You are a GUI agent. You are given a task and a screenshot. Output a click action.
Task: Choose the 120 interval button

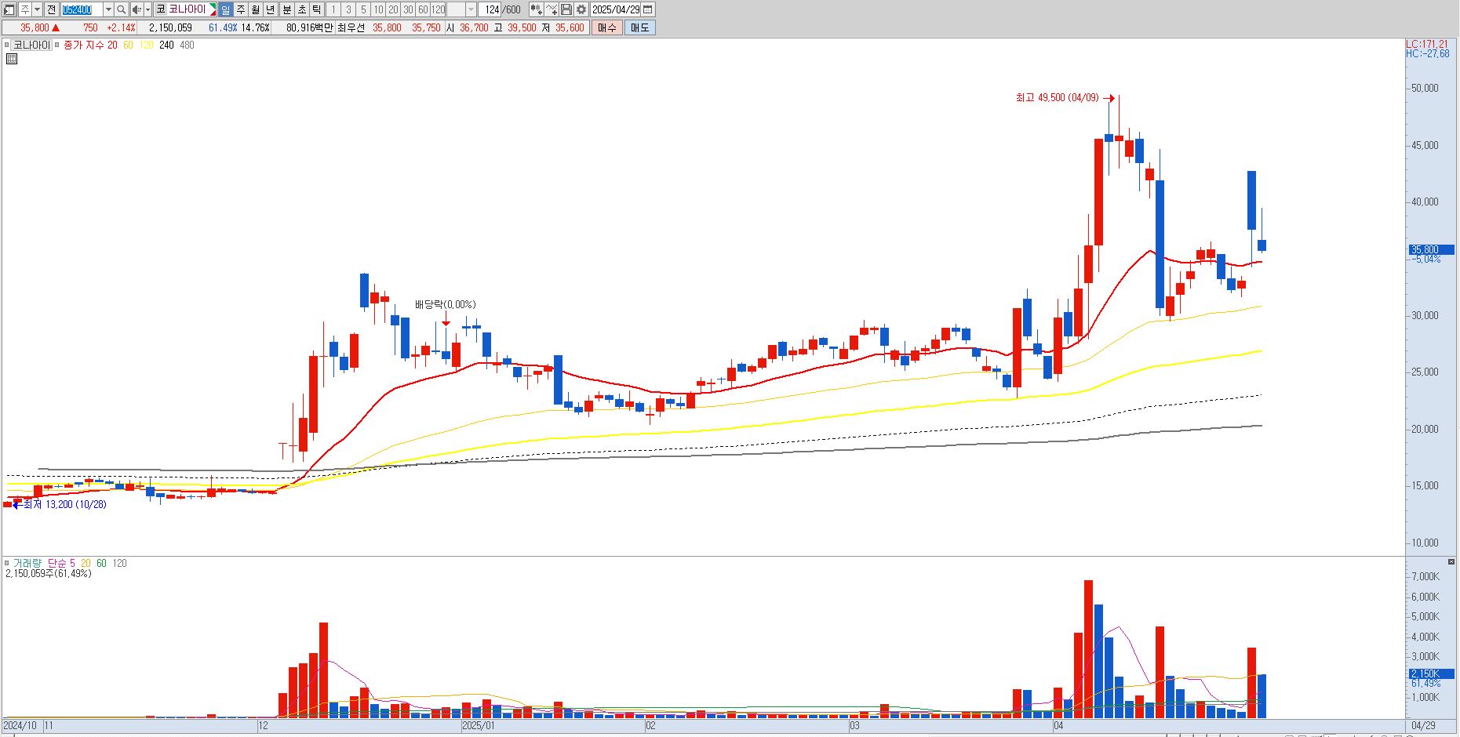438,9
